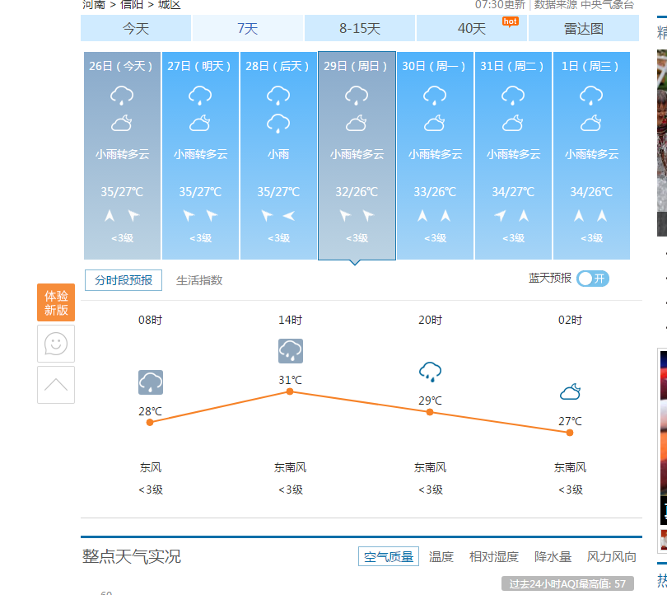This screenshot has width=667, height=595.
Task: Select the 30日 (周一) forecast card
Action: click(435, 155)
